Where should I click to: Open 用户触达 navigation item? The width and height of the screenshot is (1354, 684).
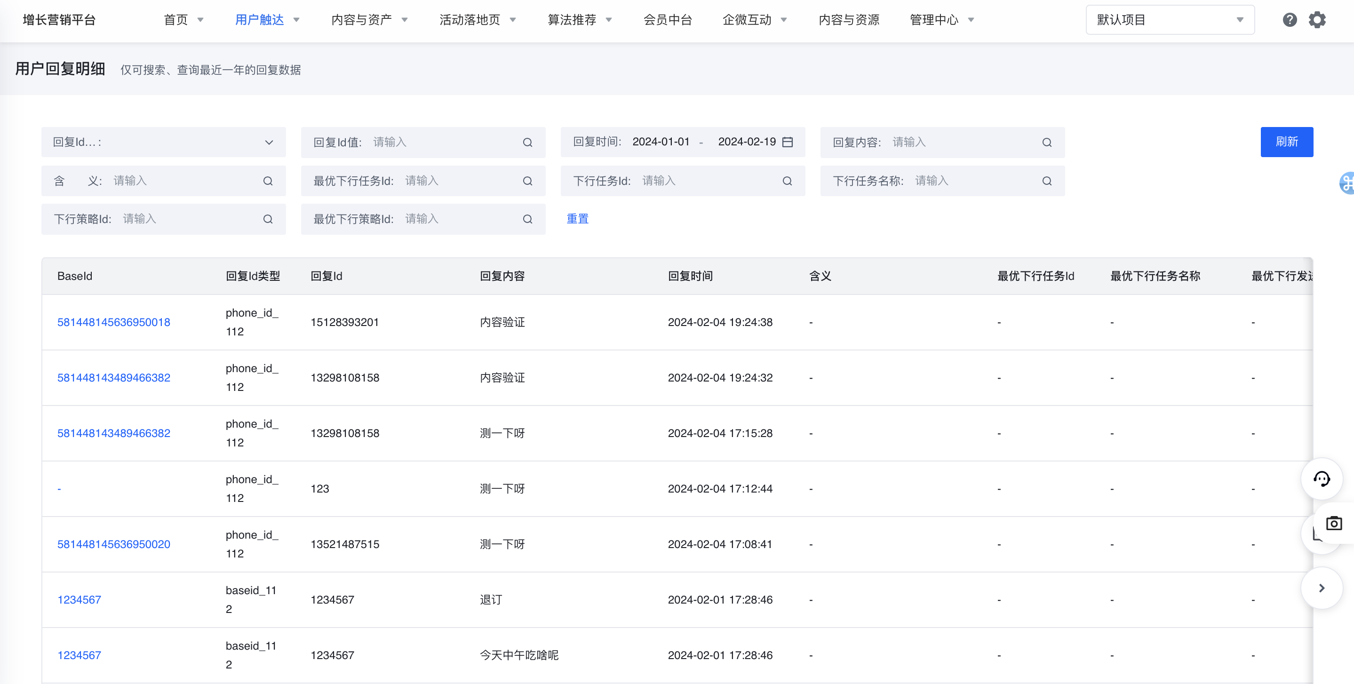(259, 20)
